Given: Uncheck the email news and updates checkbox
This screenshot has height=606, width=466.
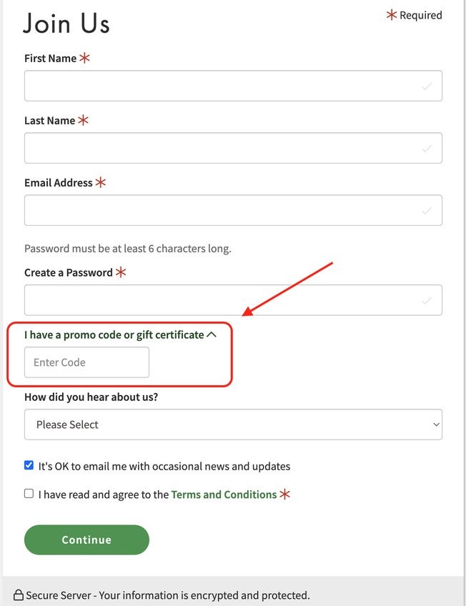Looking at the screenshot, I should (29, 465).
